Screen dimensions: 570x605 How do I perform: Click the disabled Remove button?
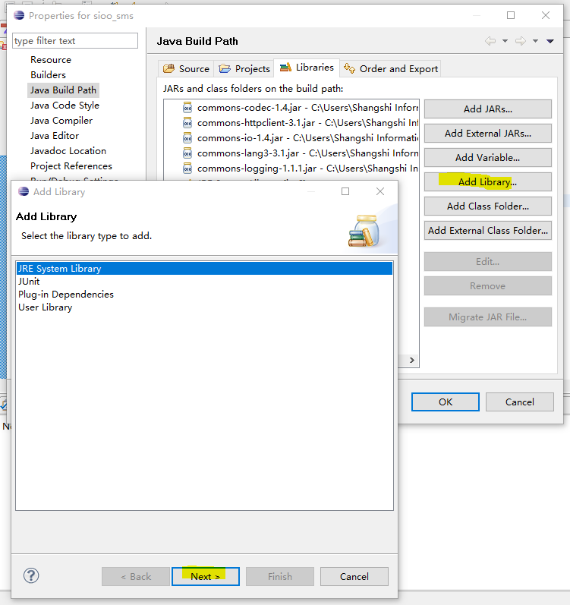(x=488, y=286)
